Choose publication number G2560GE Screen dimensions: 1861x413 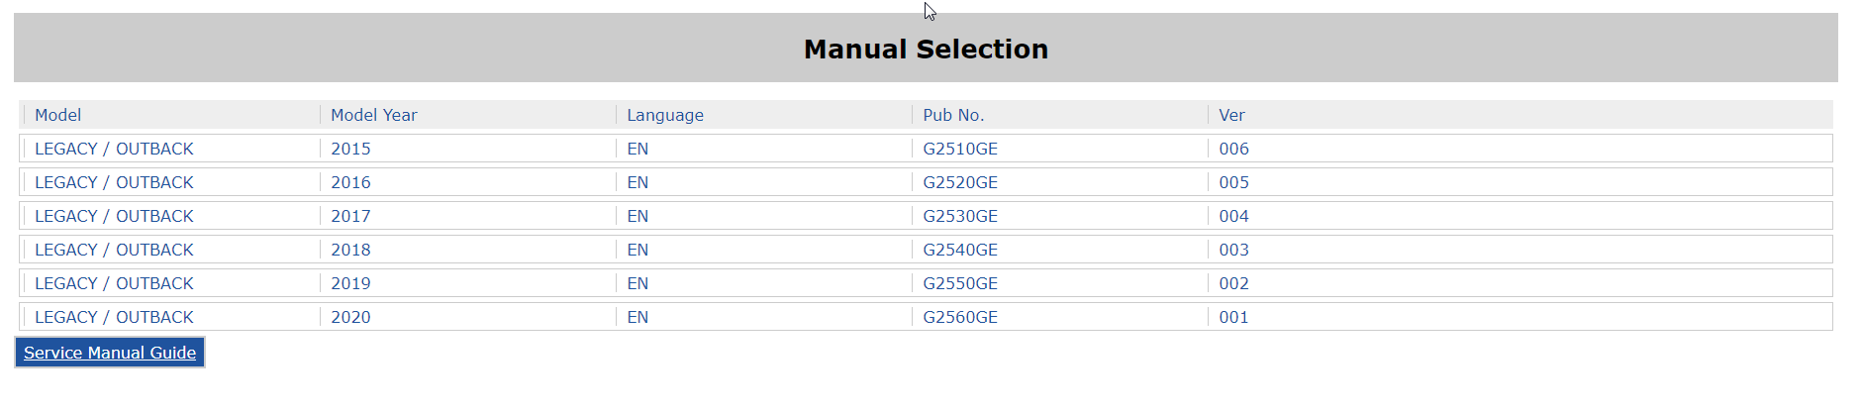(x=960, y=317)
